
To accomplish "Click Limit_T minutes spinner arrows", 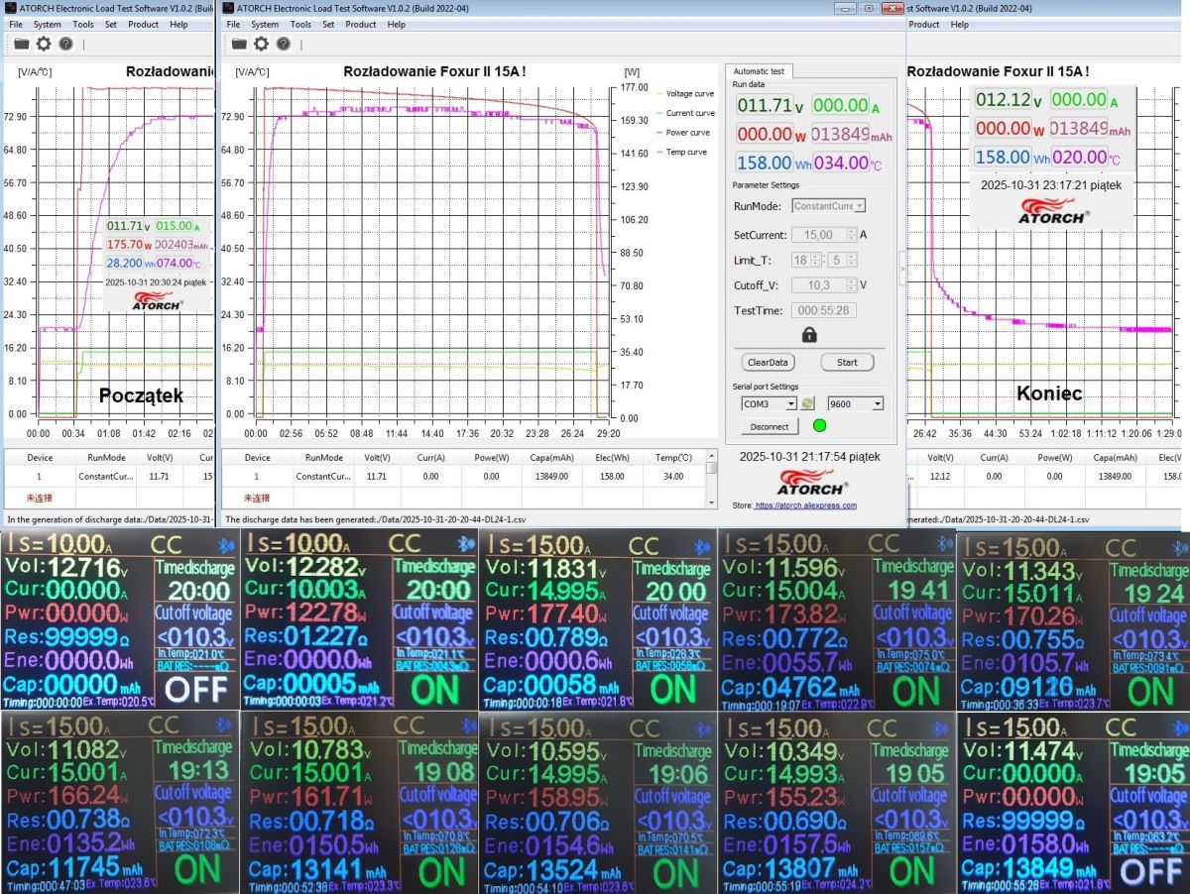I will point(852,260).
